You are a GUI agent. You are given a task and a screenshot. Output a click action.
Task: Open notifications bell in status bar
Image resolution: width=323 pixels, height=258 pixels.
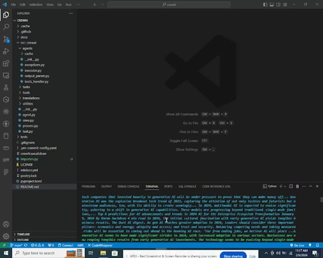click(317, 245)
